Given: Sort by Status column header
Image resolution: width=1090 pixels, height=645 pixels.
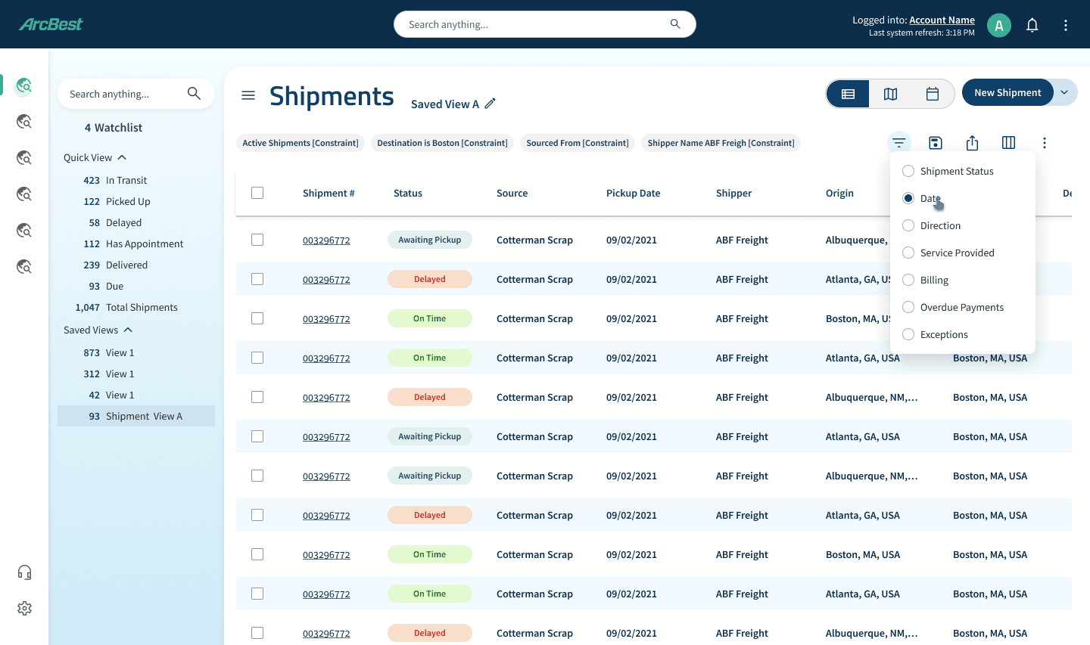Looking at the screenshot, I should pyautogui.click(x=408, y=193).
